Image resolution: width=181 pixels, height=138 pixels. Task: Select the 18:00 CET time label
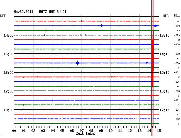[x=9, y=110]
